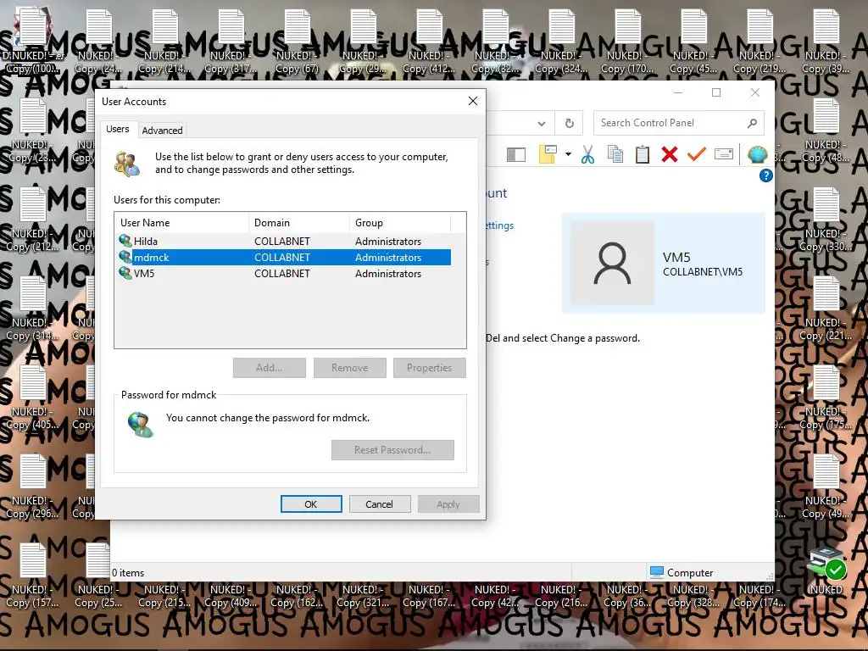Click the user globe icon in password section
Viewport: 868px width, 651px height.
click(x=140, y=425)
